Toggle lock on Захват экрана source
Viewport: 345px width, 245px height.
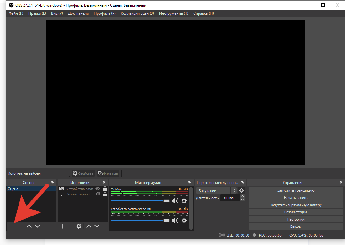click(105, 194)
